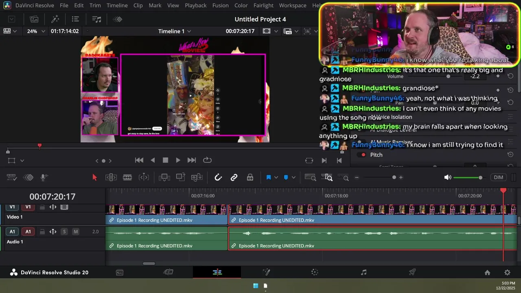Open the File menu
Screen dimensions: 521x293
(x=64, y=5)
